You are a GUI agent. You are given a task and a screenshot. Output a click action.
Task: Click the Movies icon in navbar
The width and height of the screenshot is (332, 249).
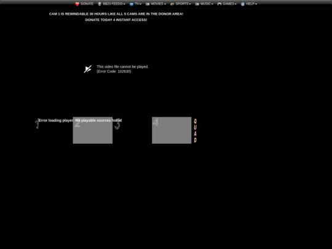coord(148,4)
